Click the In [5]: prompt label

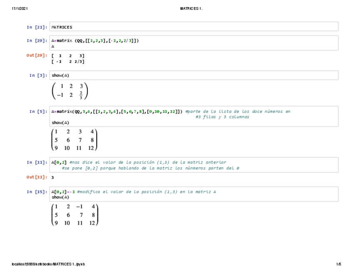coord(38,112)
